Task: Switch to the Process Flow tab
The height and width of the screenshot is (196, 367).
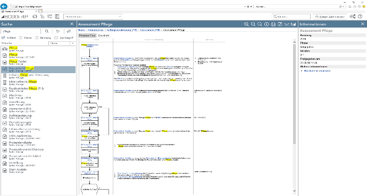Action: tap(87, 35)
